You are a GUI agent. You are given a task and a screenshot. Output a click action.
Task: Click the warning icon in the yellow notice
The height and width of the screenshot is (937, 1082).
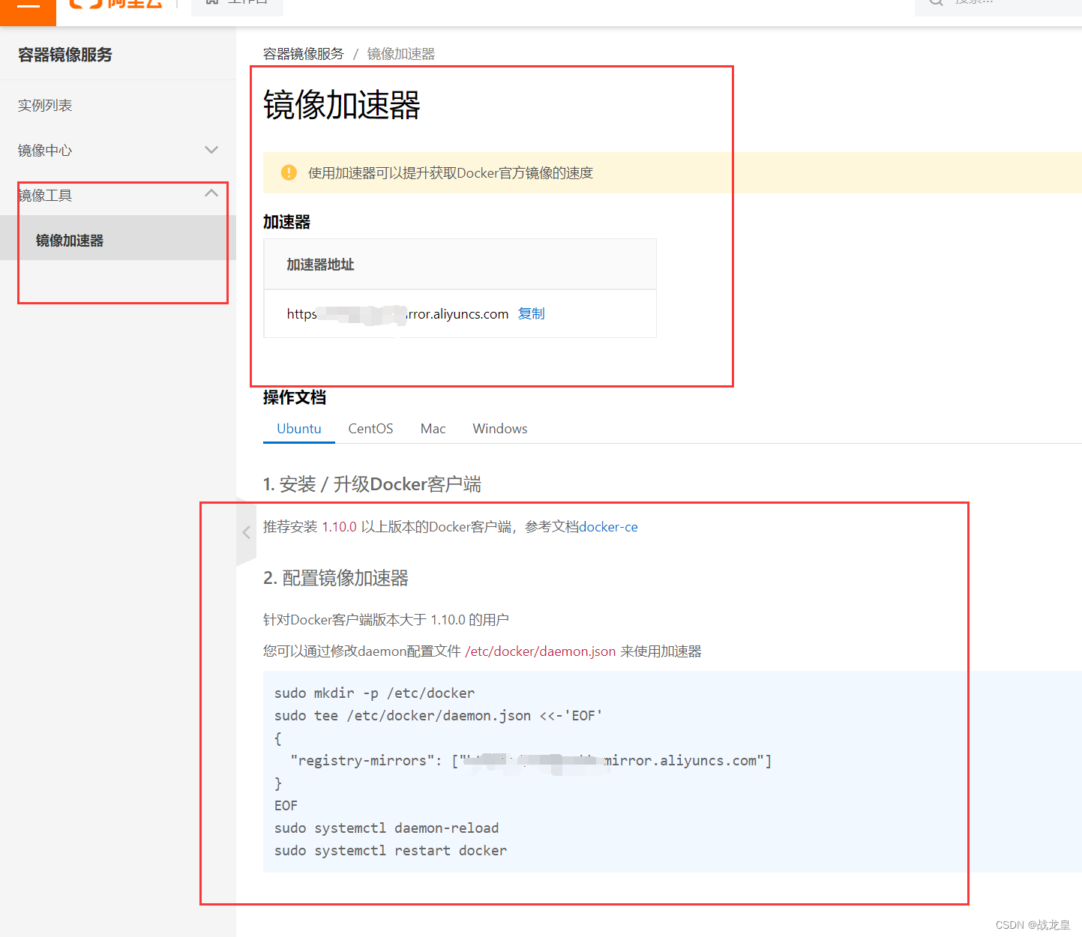(x=289, y=172)
